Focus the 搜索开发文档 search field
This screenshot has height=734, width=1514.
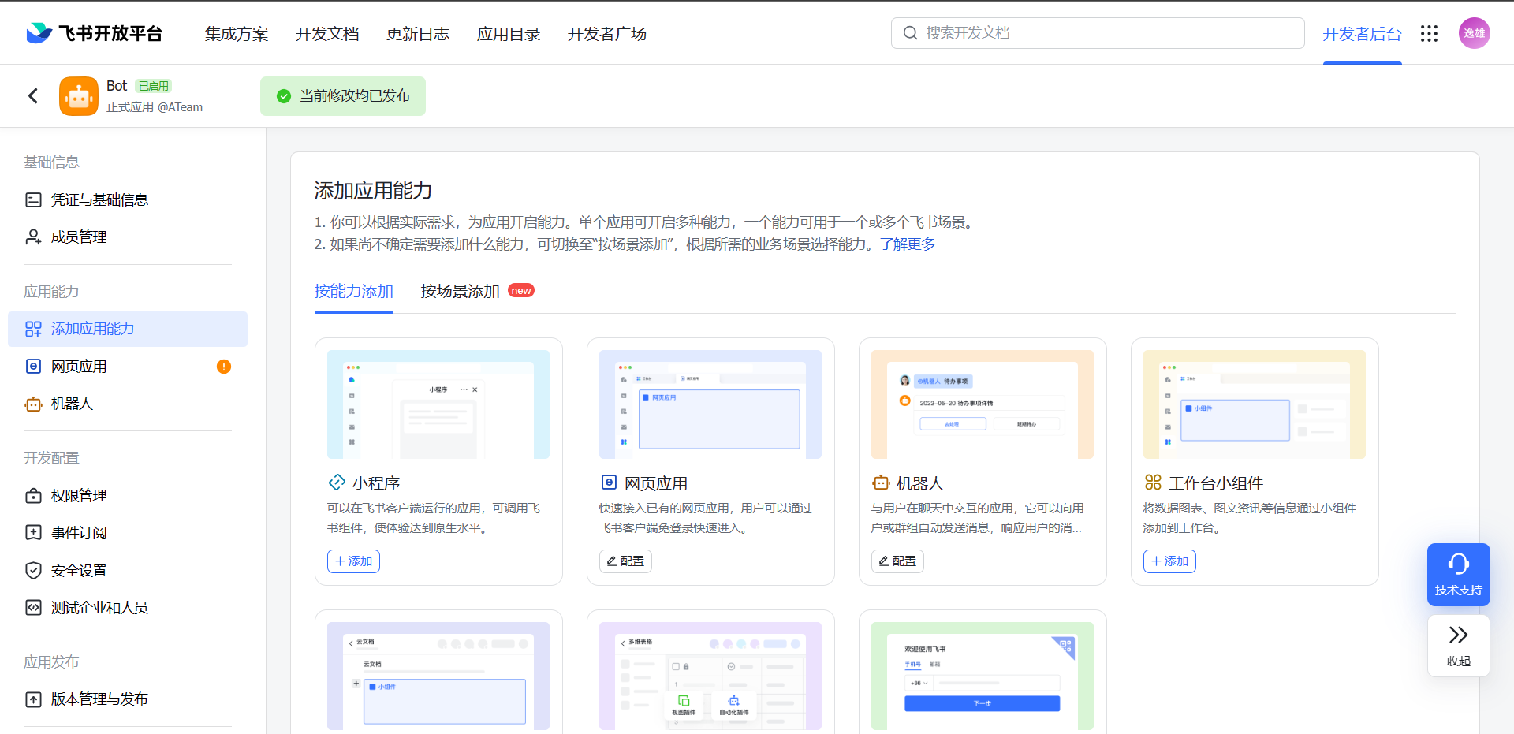(x=1098, y=33)
